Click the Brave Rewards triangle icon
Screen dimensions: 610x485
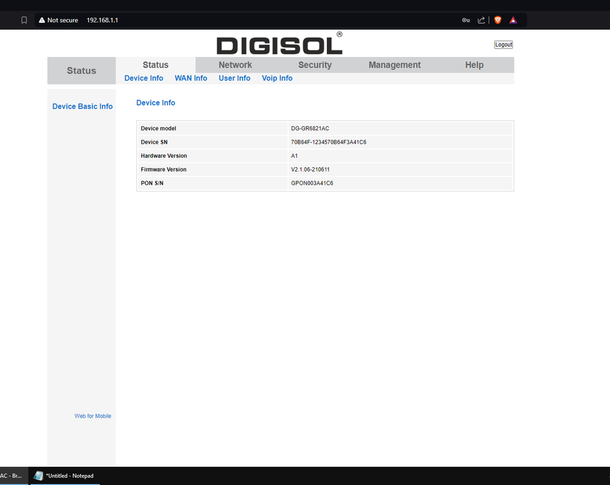[513, 20]
